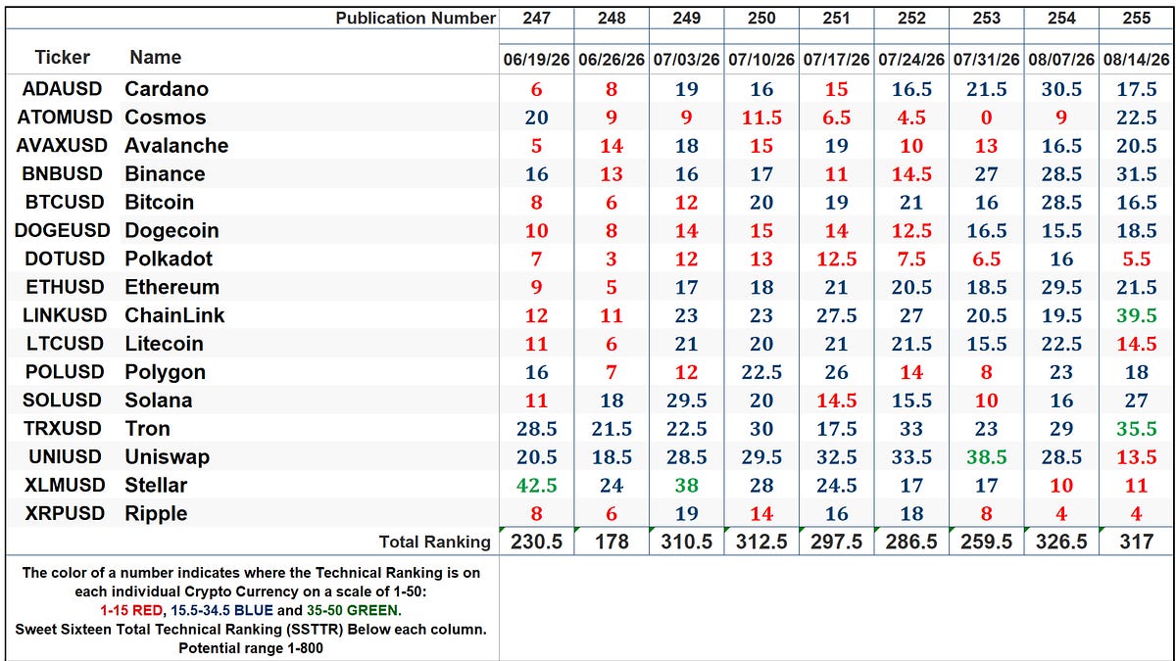Select the Cardano name cell
The width and height of the screenshot is (1176, 661).
tap(167, 89)
